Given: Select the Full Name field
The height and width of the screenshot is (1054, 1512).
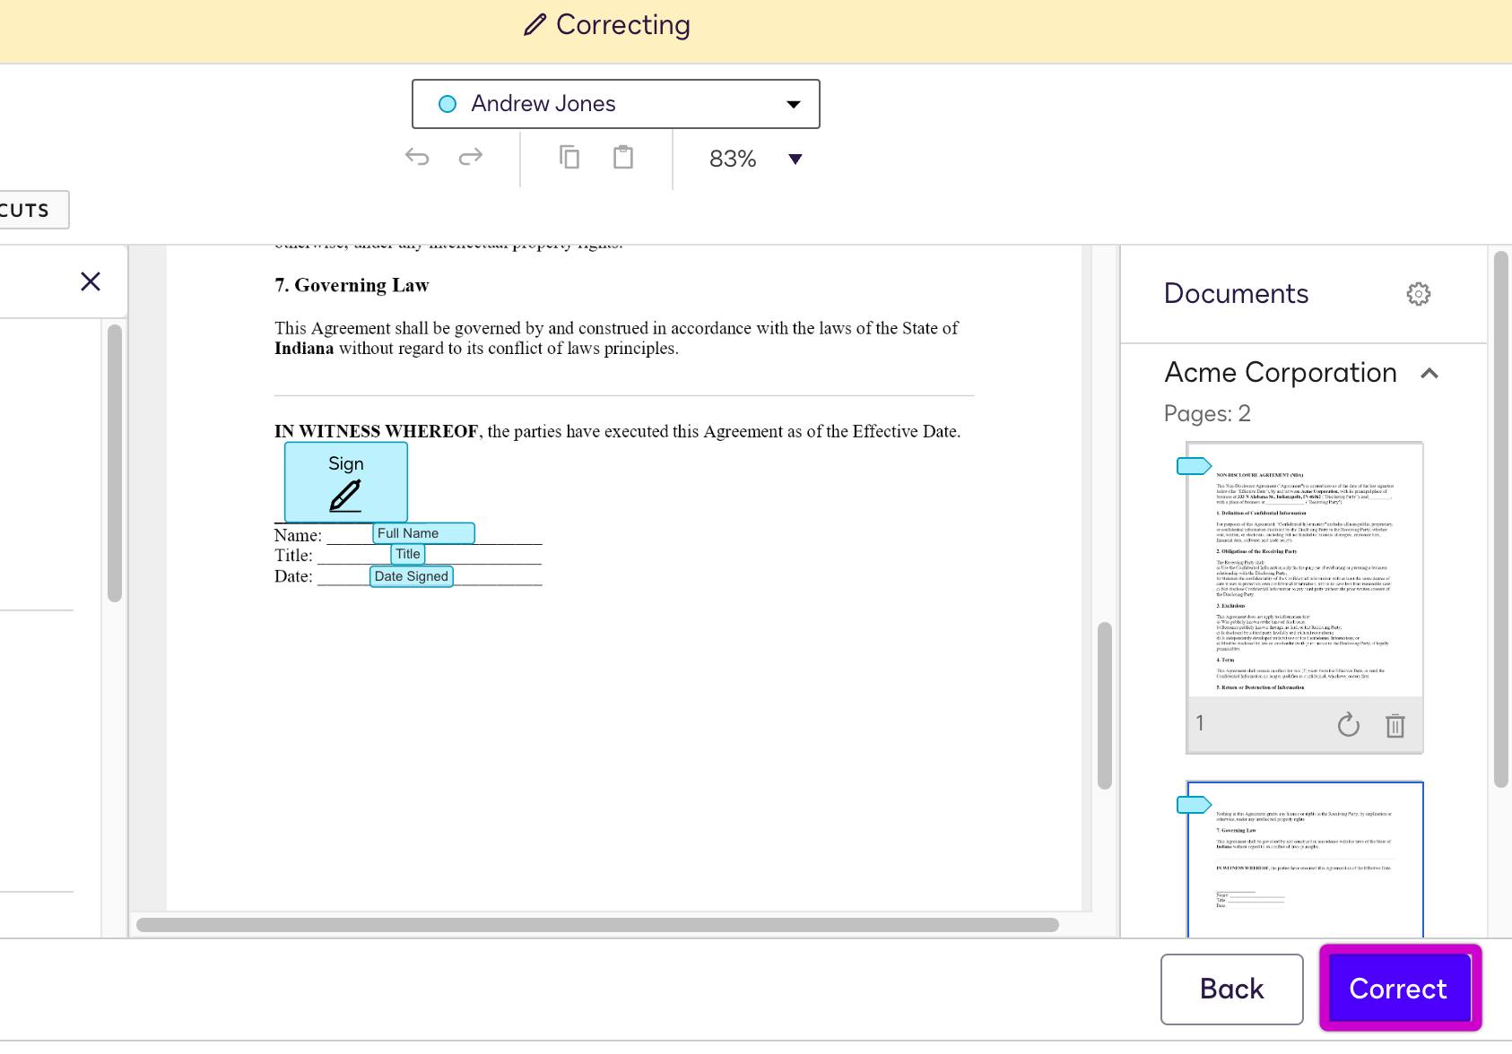Looking at the screenshot, I should [x=423, y=533].
